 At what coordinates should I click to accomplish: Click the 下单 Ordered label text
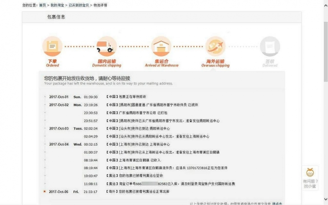(x=52, y=63)
